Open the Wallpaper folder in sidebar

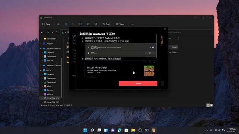[50, 39]
